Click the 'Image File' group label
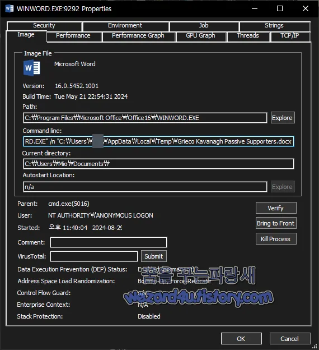 (38, 54)
